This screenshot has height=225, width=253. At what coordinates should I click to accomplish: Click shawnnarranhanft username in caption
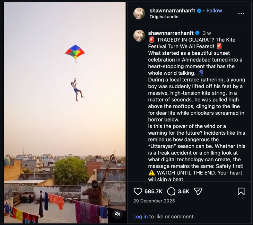tap(171, 33)
